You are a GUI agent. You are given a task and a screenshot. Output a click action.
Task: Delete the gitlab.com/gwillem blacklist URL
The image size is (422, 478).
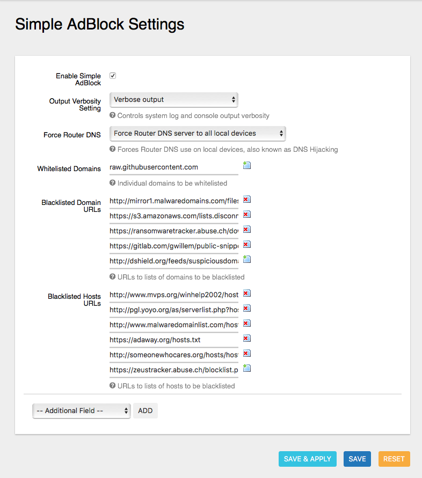[x=246, y=244]
